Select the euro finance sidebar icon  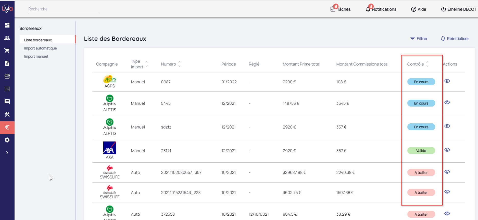(7, 127)
